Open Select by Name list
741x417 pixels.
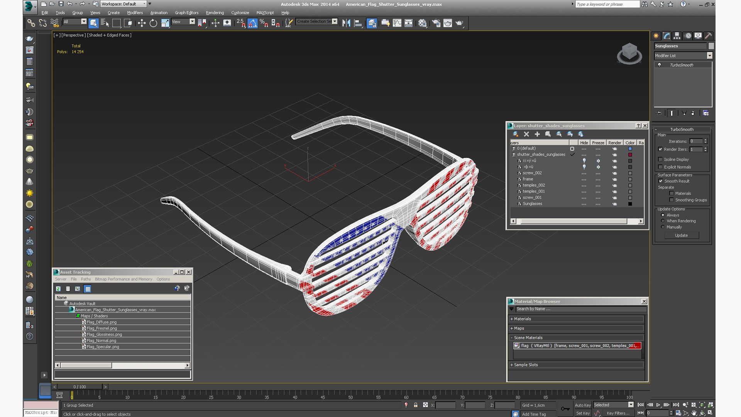[x=105, y=23]
